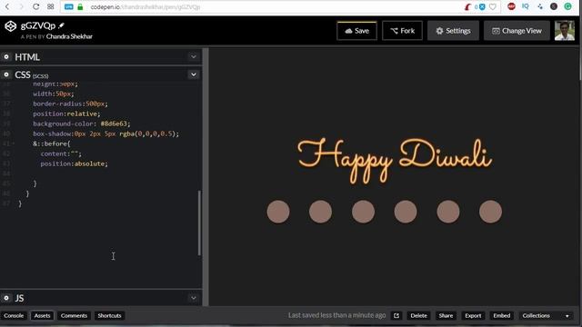
Task: Click the 'Last saved less than a minute ago' status
Action: [337, 315]
